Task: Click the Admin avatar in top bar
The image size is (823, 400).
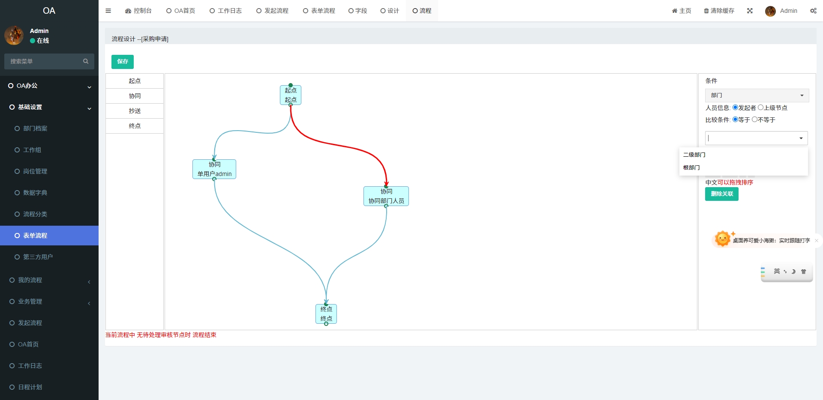Action: tap(770, 11)
